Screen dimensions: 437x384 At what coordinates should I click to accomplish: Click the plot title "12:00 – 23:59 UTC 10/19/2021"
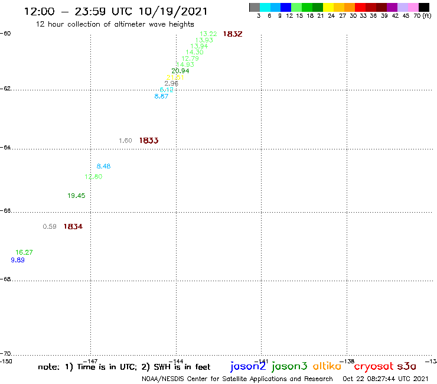tap(116, 11)
